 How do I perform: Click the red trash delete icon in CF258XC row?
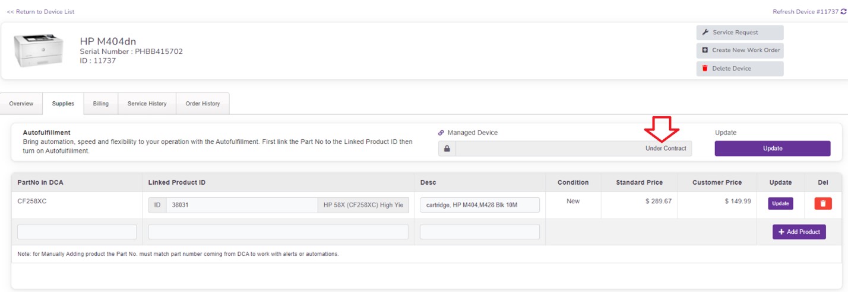[x=822, y=204]
